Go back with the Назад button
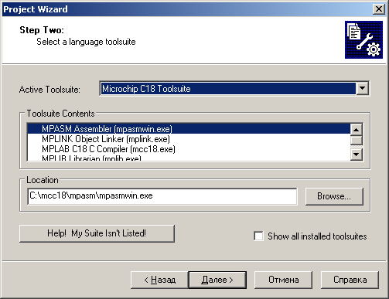The image size is (389, 299). tap(159, 280)
